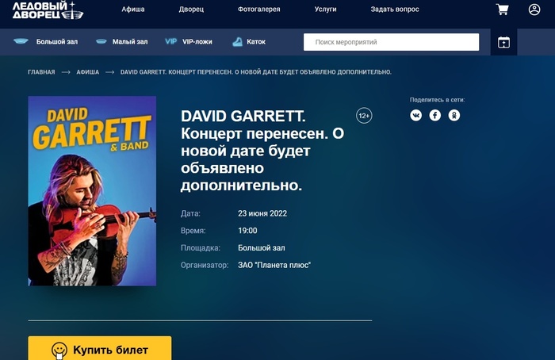Open the Услуги menu

click(x=325, y=10)
